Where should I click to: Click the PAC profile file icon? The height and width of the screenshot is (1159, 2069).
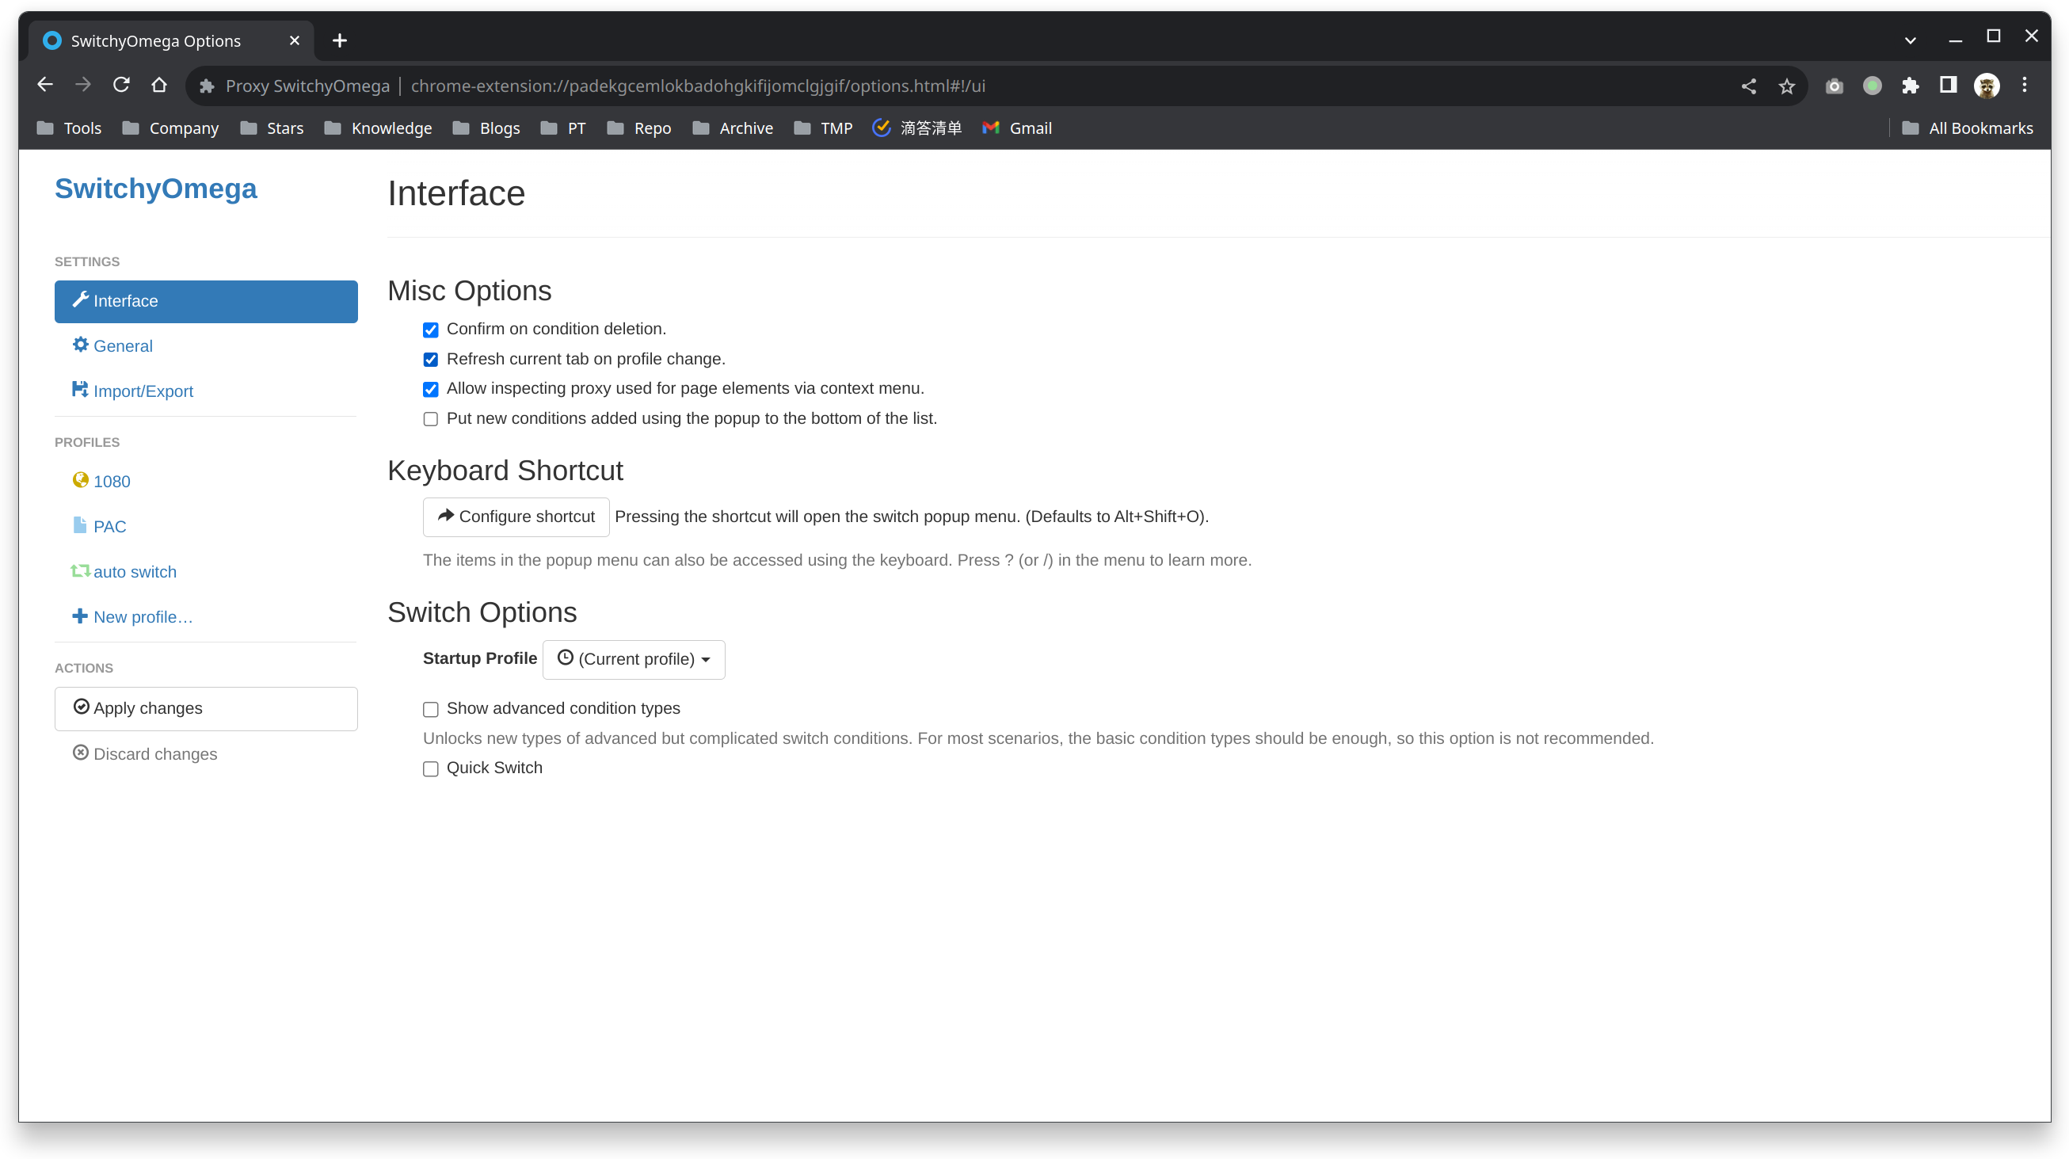click(x=79, y=525)
